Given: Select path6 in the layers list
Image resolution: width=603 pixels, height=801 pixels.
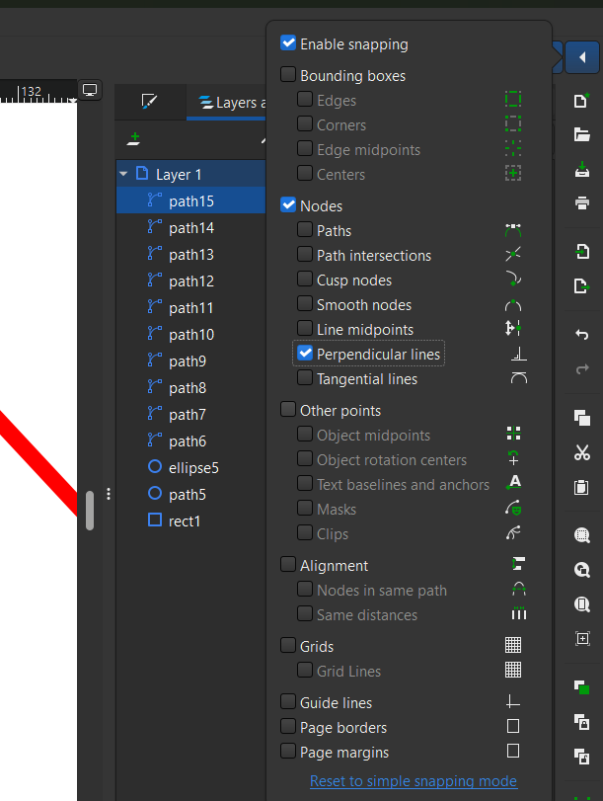Looking at the screenshot, I should [190, 441].
